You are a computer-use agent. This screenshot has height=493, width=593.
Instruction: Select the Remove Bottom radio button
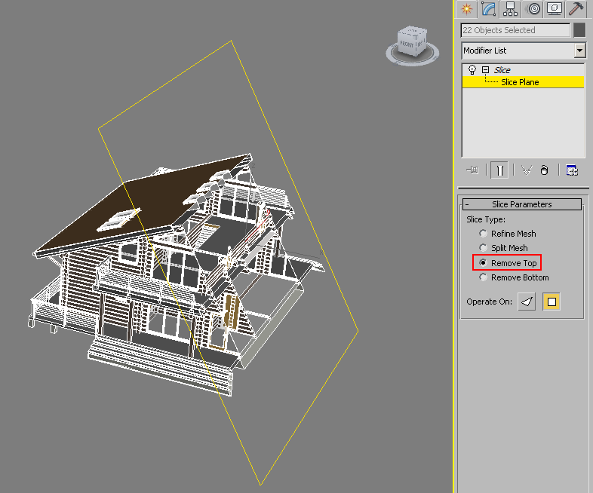[x=483, y=277]
